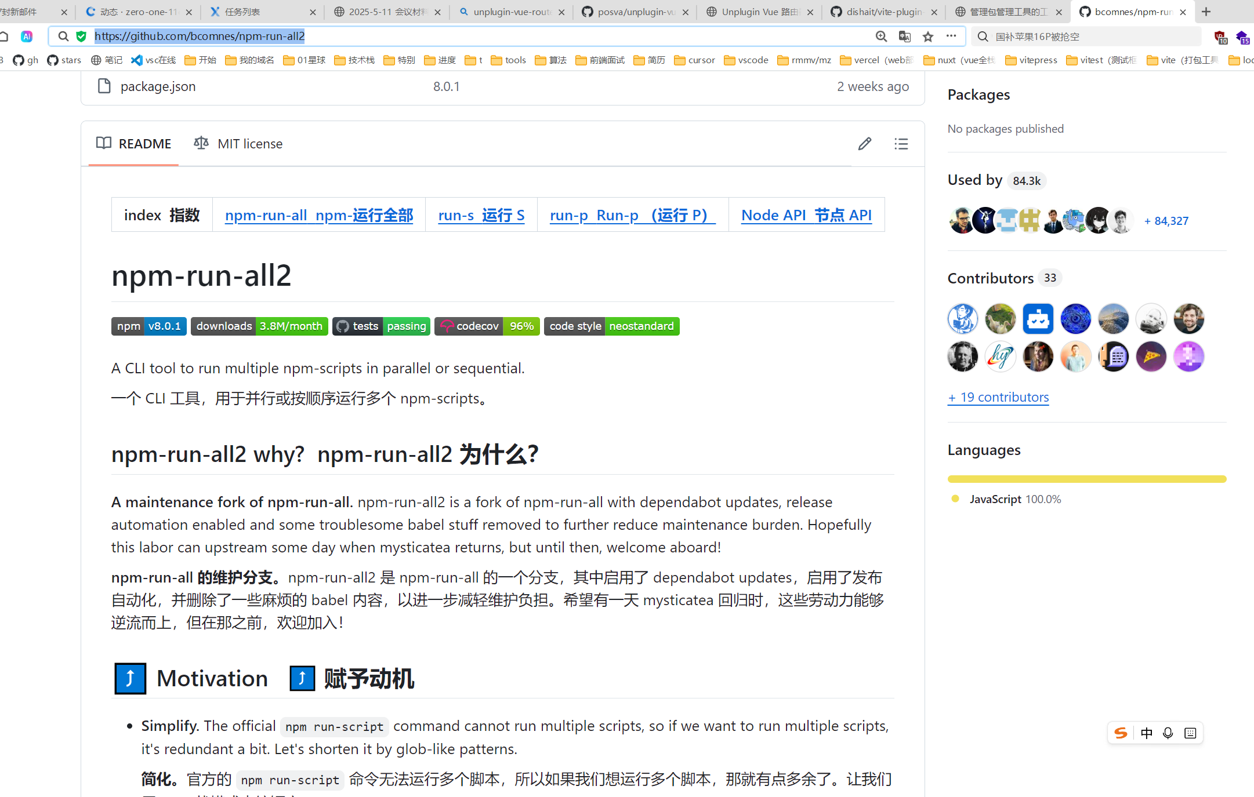Open the purple pixel contributor avatar
This screenshot has width=1254, height=797.
pos(1188,356)
